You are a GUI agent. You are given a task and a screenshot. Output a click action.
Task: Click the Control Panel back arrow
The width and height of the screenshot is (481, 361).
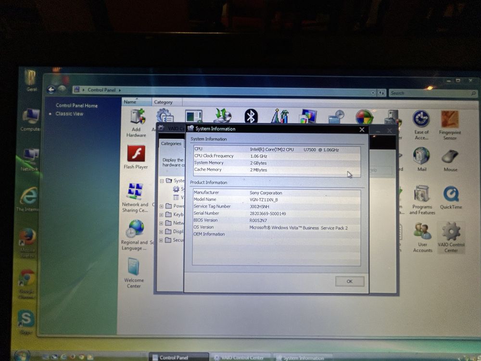pyautogui.click(x=51, y=90)
